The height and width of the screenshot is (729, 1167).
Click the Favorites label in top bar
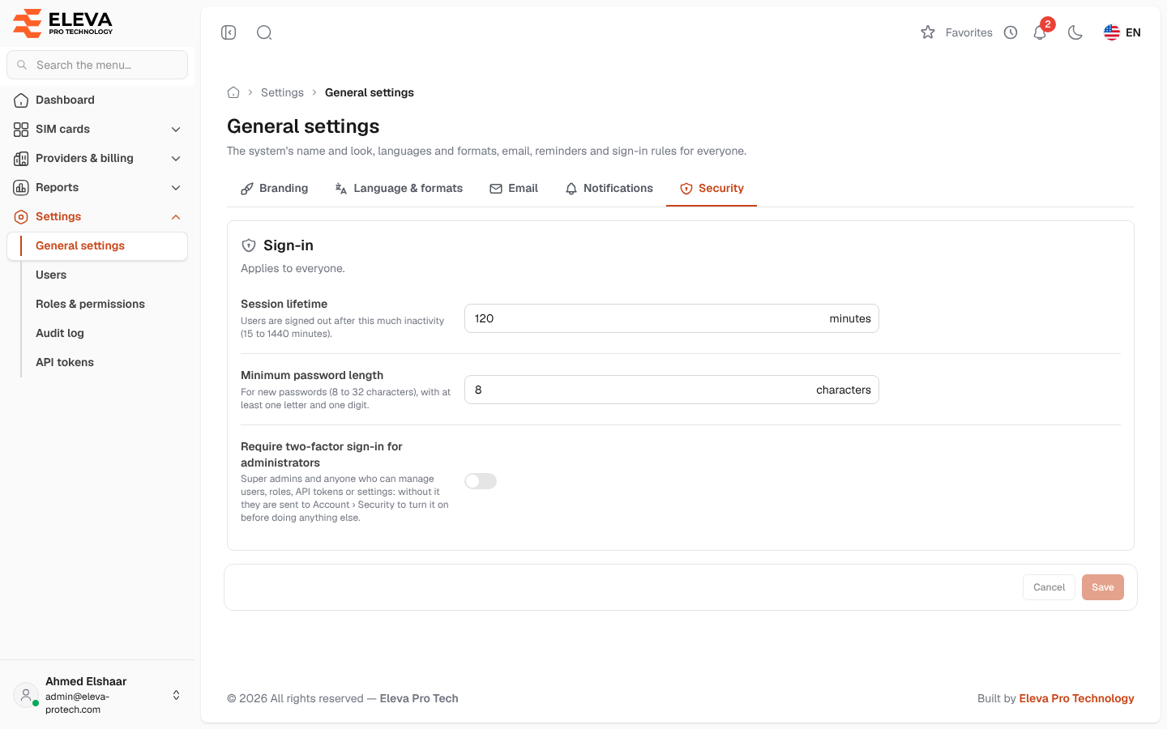968,32
